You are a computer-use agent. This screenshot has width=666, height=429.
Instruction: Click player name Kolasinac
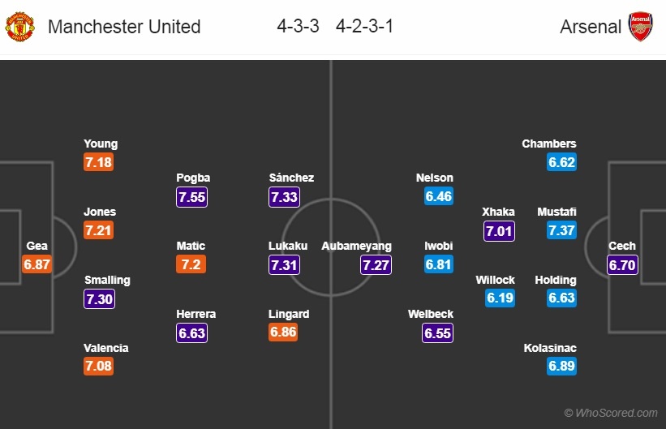pos(550,348)
